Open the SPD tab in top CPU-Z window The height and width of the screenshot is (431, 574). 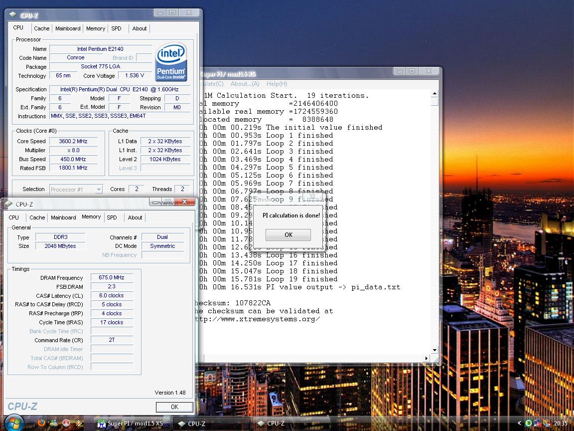116,28
